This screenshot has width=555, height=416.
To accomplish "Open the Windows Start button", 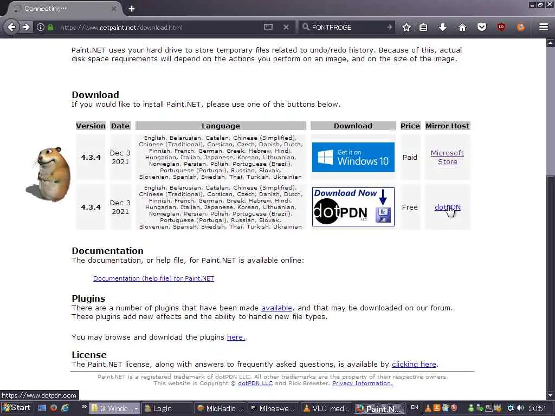I will (x=17, y=408).
